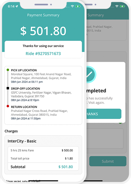The width and height of the screenshot is (131, 184).
Task: Click the Submit button
Action: 108,161
